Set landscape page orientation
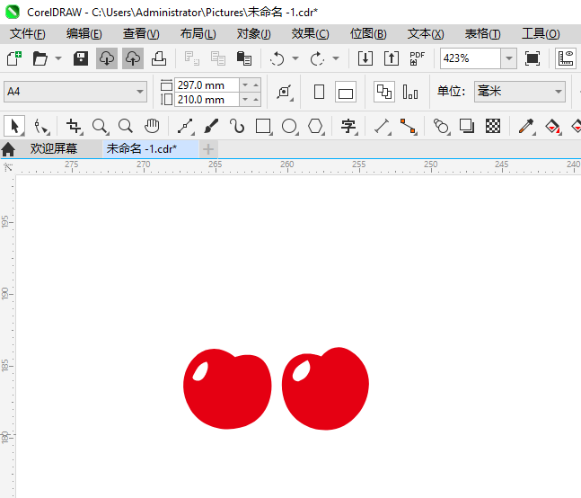 (346, 92)
